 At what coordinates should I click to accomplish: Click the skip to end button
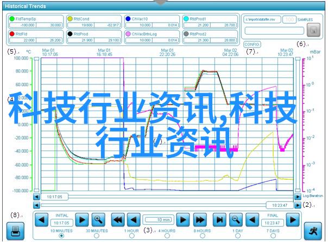(x=219, y=220)
